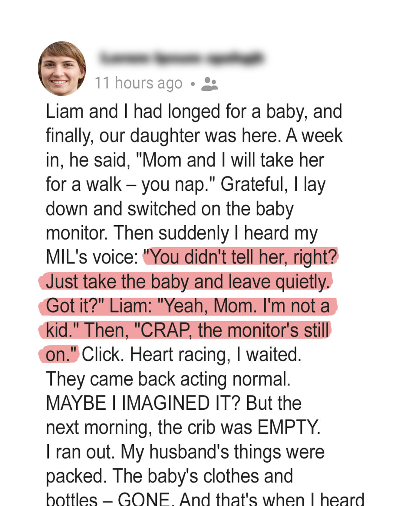Click the "11 hours ago" timestamp
The height and width of the screenshot is (506, 405).
point(138,83)
